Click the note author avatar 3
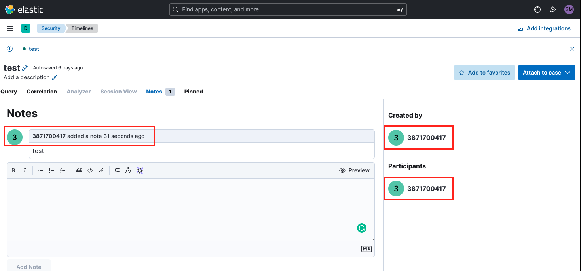Image resolution: width=581 pixels, height=271 pixels. pos(15,137)
